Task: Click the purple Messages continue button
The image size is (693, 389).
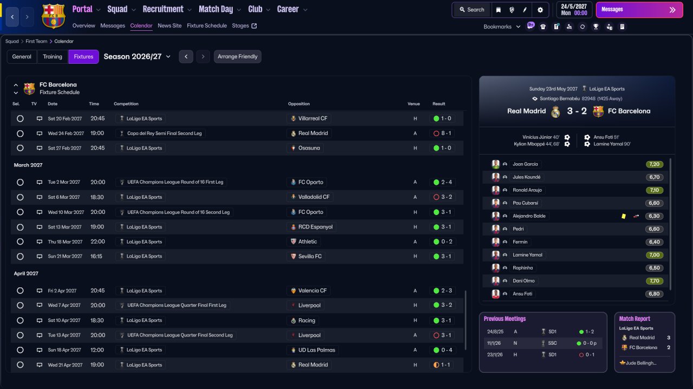Action: (639, 10)
